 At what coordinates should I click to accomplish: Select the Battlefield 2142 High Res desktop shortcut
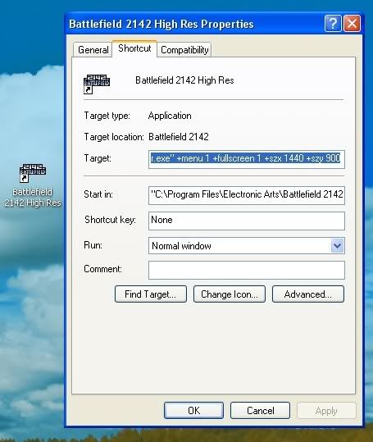click(x=33, y=185)
